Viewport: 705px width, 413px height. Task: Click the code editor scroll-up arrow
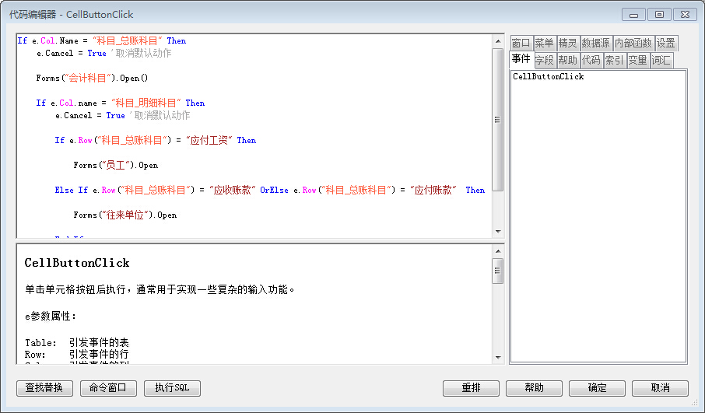[x=498, y=41]
